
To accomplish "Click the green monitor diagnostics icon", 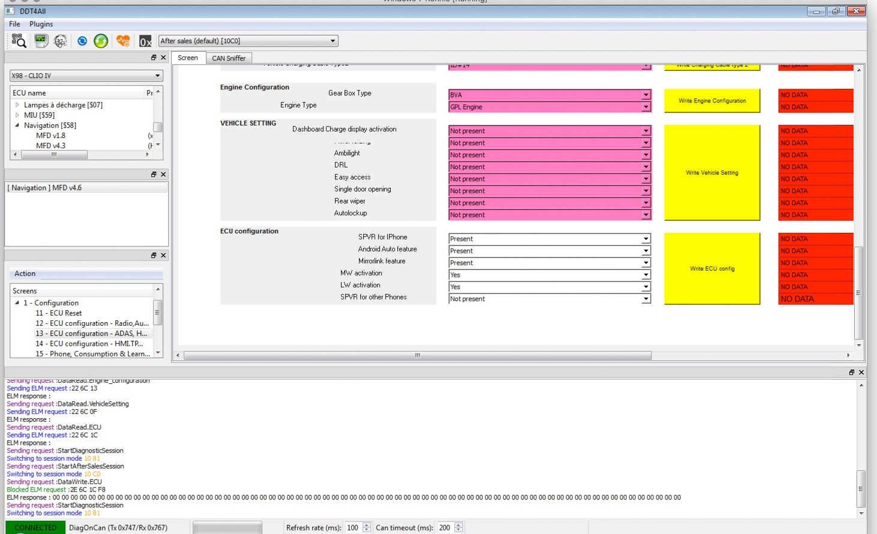I will click(41, 41).
